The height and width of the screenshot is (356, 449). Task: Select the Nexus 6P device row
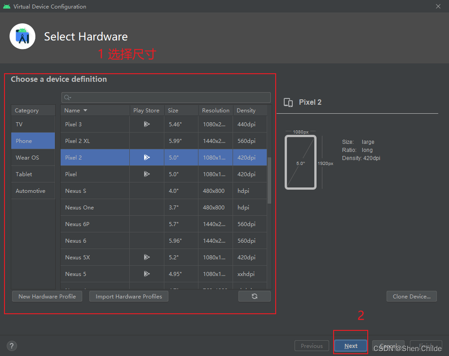pyautogui.click(x=164, y=224)
